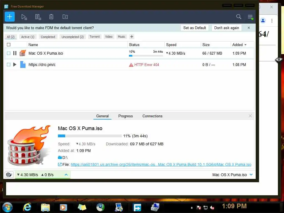Pause all downloads from the toolbar
Viewport: 284px width, 213px height.
click(x=38, y=17)
